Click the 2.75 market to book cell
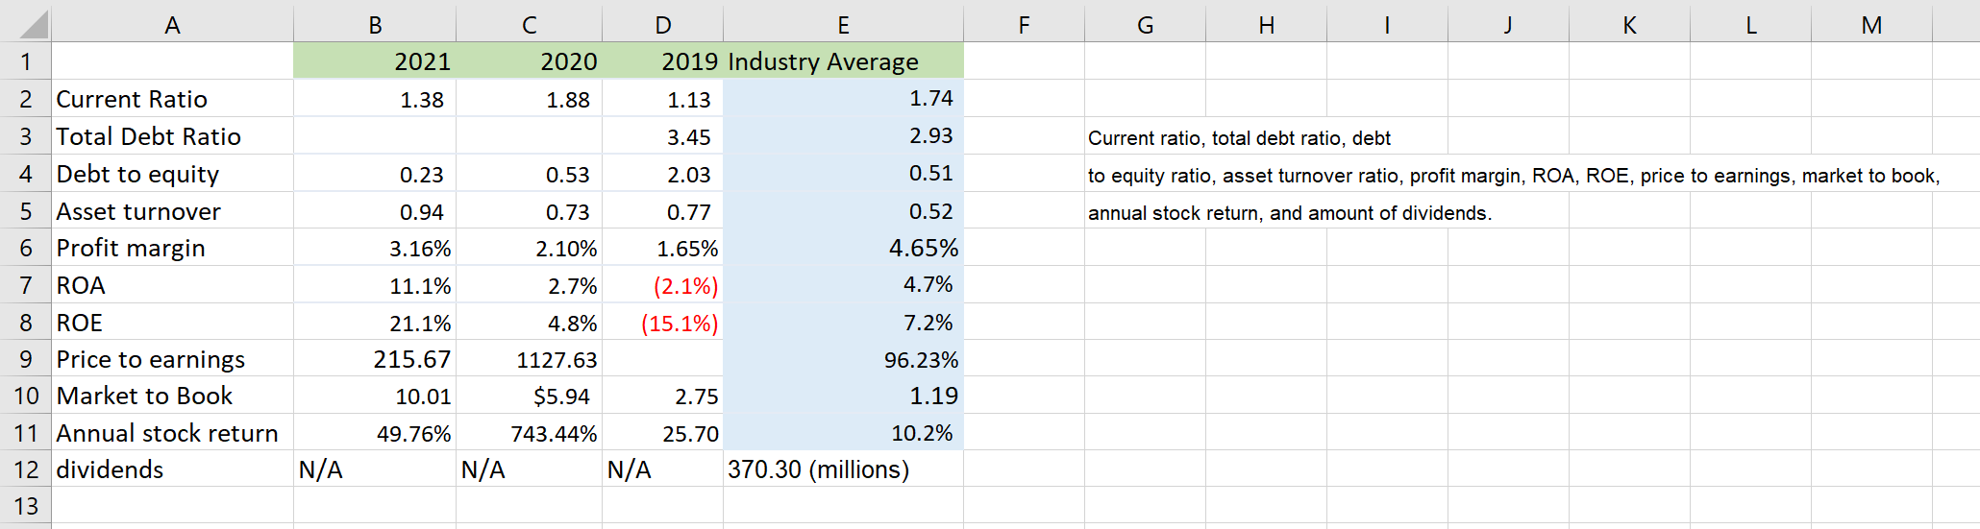 click(x=662, y=396)
